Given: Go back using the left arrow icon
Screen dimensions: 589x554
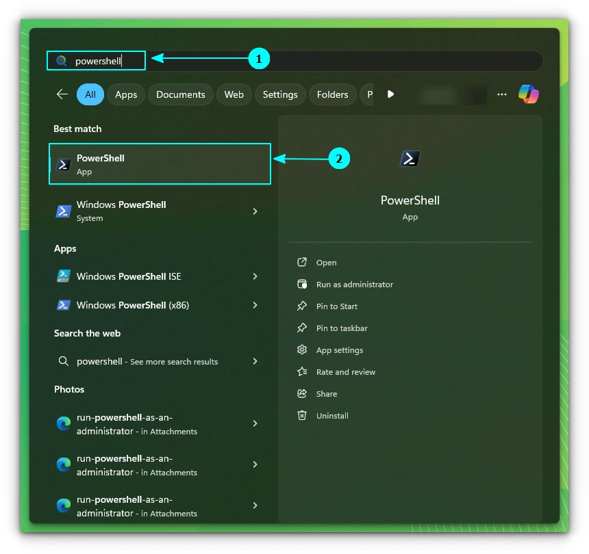Looking at the screenshot, I should click(62, 94).
